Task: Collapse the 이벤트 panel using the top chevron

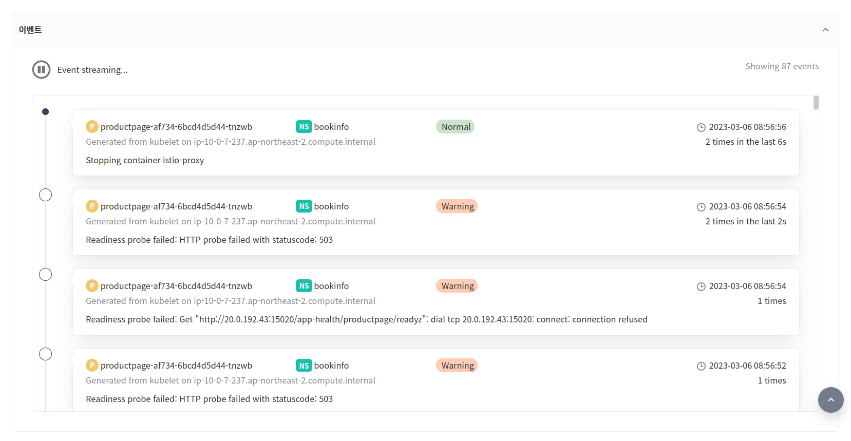Action: pyautogui.click(x=825, y=30)
